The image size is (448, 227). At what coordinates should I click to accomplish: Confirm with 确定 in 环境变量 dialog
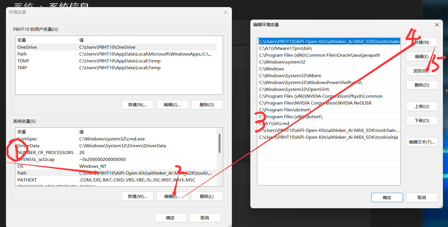[x=170, y=218]
